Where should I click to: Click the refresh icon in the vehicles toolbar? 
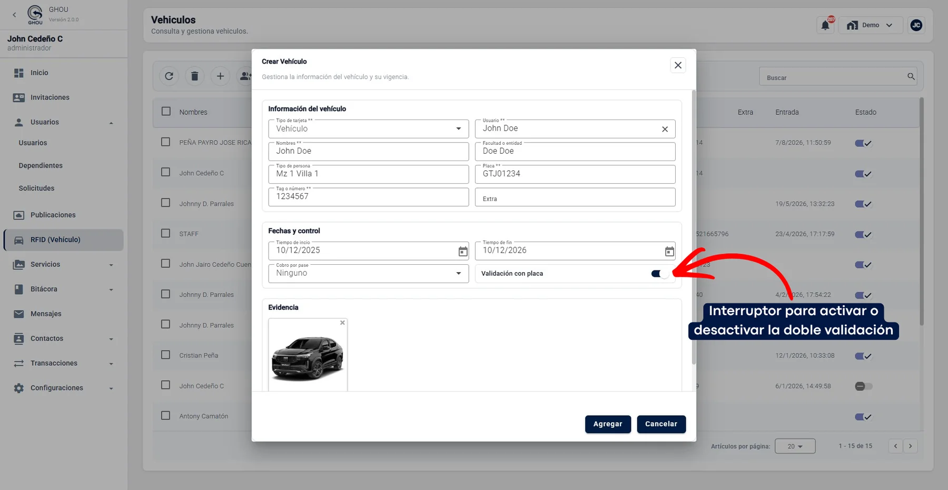click(x=169, y=76)
